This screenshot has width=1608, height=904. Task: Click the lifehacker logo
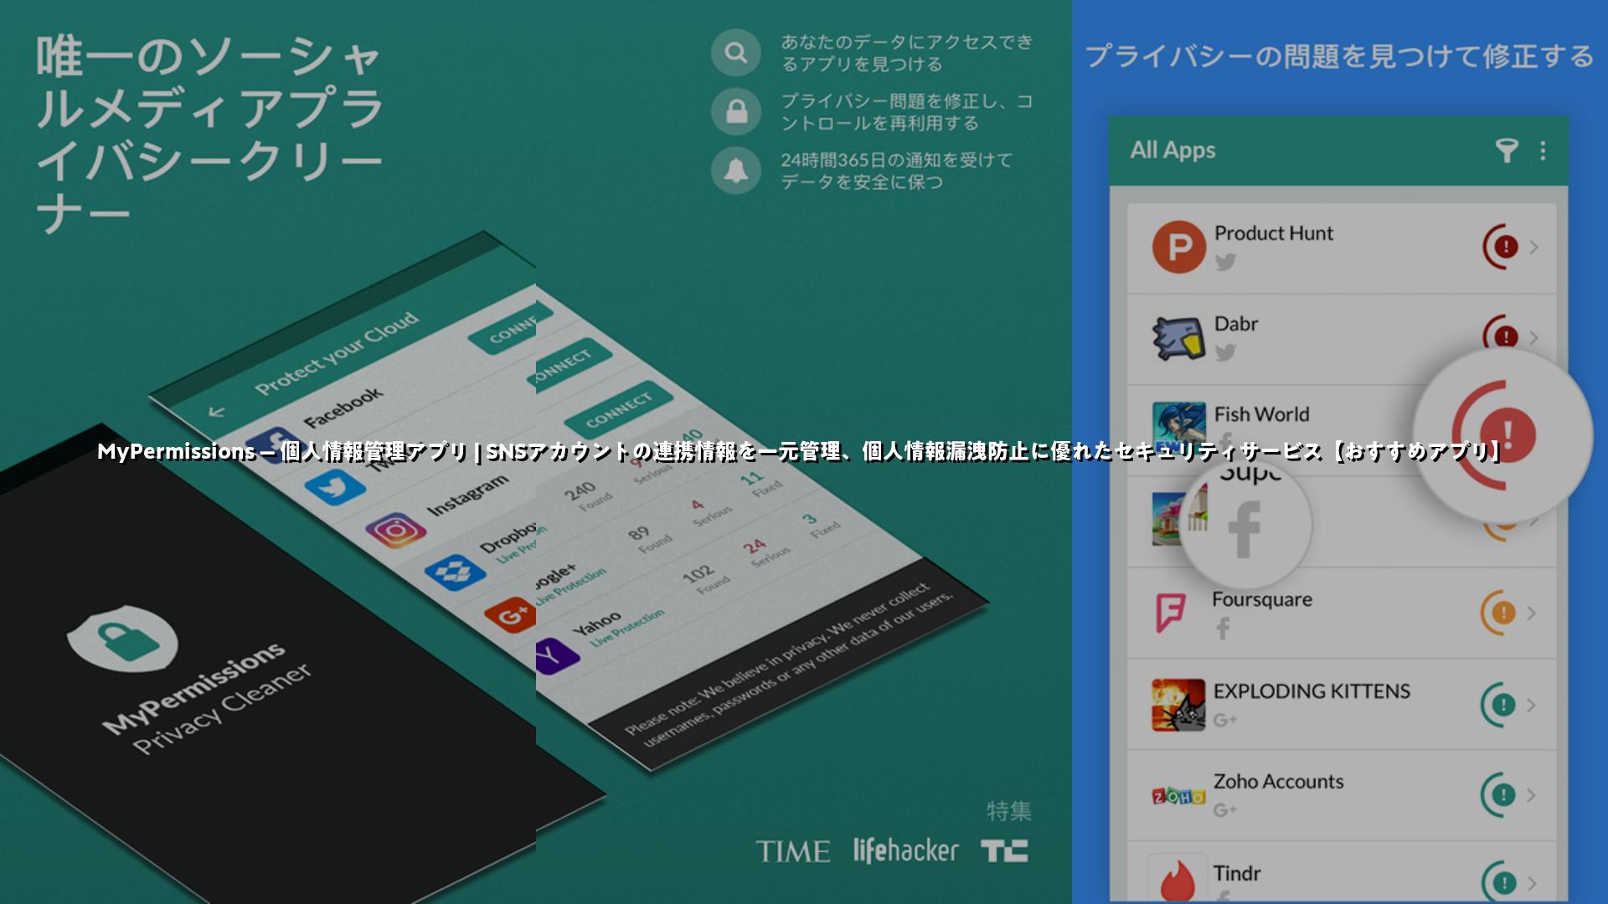pos(905,850)
